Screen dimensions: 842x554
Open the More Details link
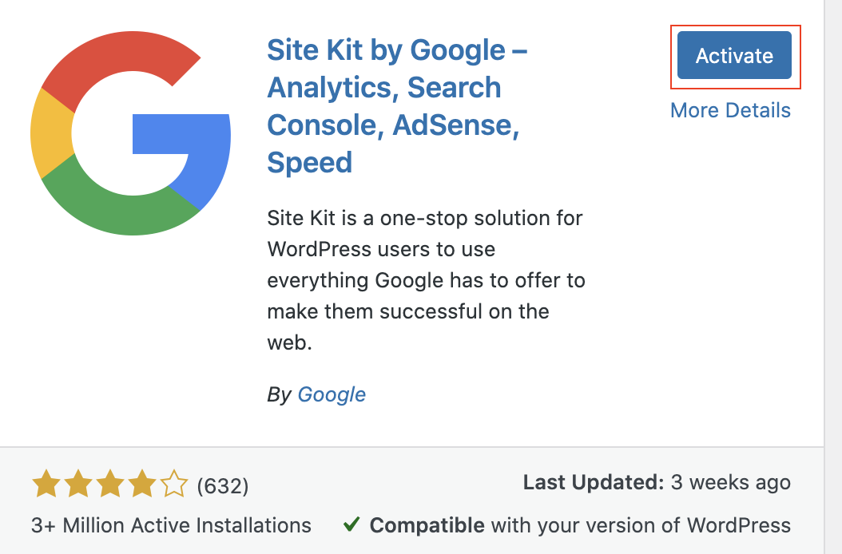[730, 110]
